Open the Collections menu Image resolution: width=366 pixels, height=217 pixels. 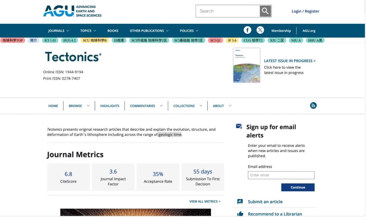pyautogui.click(x=184, y=106)
